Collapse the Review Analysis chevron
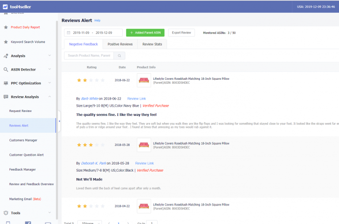Image resolution: width=339 pixels, height=224 pixels. click(x=49, y=97)
